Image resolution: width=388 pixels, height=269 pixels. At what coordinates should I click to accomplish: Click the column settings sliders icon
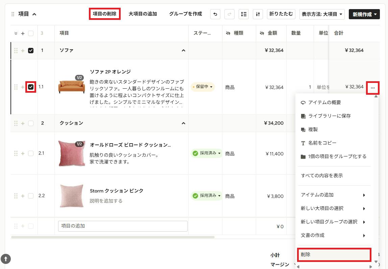tap(258, 14)
